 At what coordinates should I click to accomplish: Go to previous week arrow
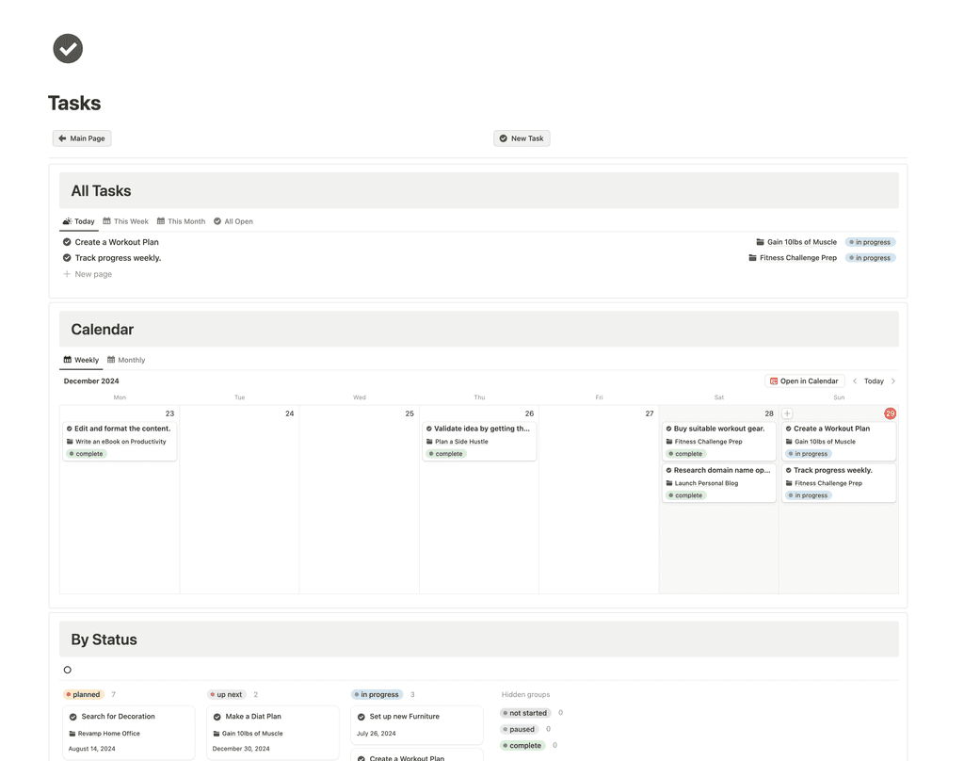click(855, 380)
